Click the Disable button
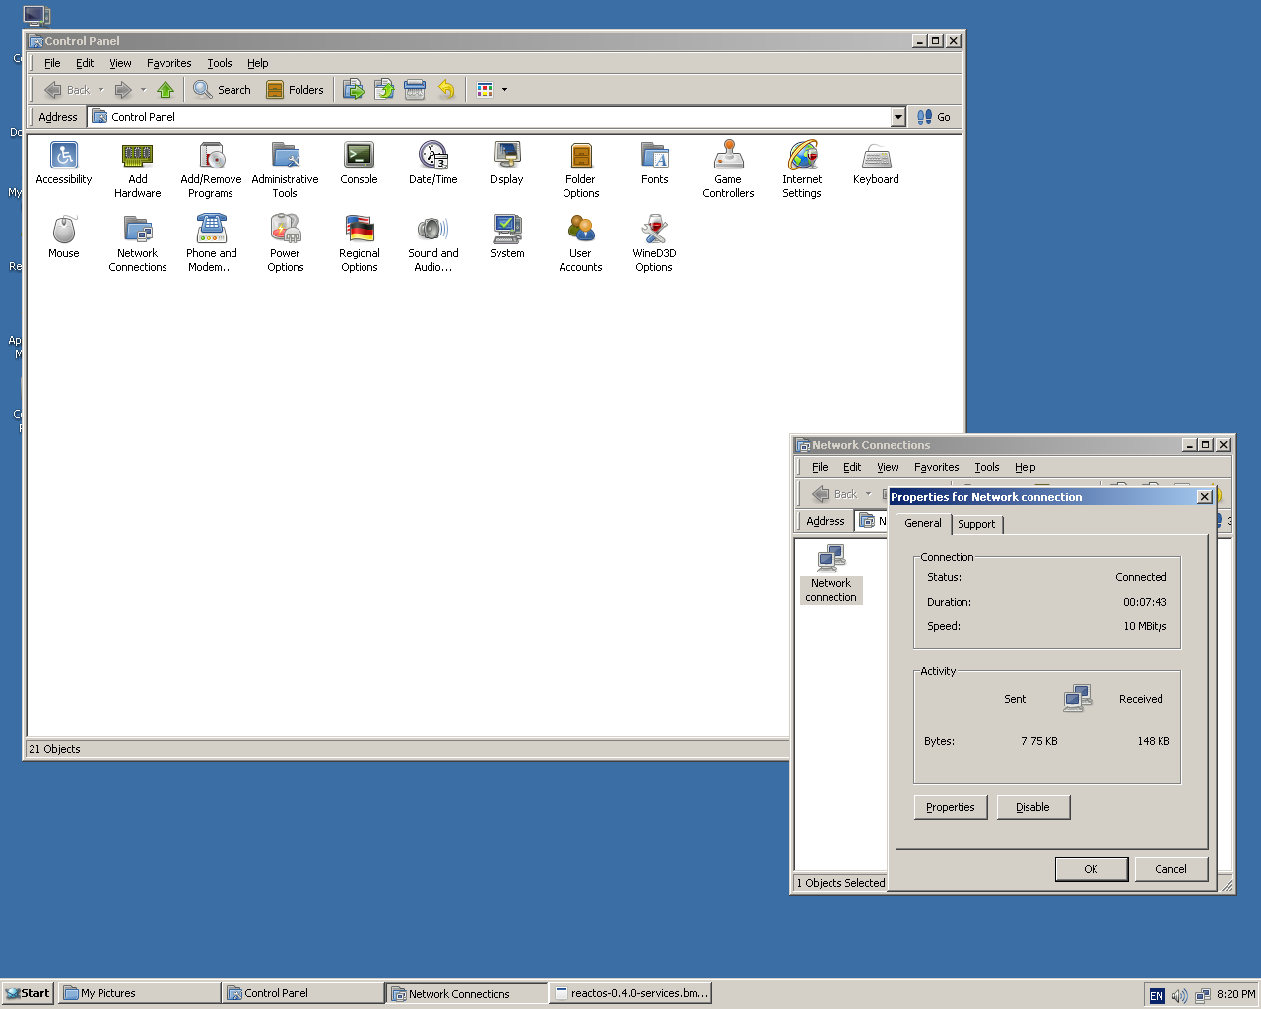Image resolution: width=1261 pixels, height=1009 pixels. [1033, 807]
